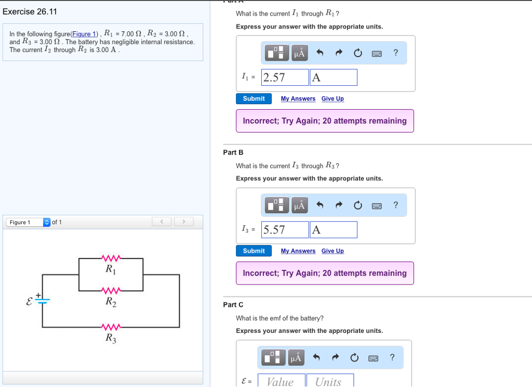Show keyboard shortcuts in Part C toolbar
Screen dimensions: 532x387
tap(373, 358)
